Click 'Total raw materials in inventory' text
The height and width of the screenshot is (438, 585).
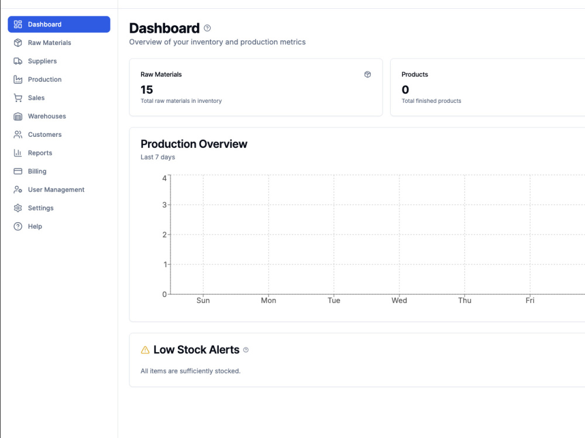click(x=181, y=101)
